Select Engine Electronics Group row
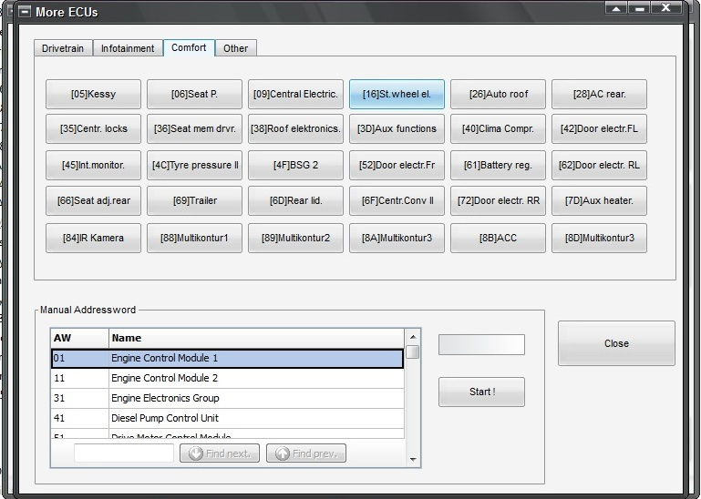 tap(227, 399)
